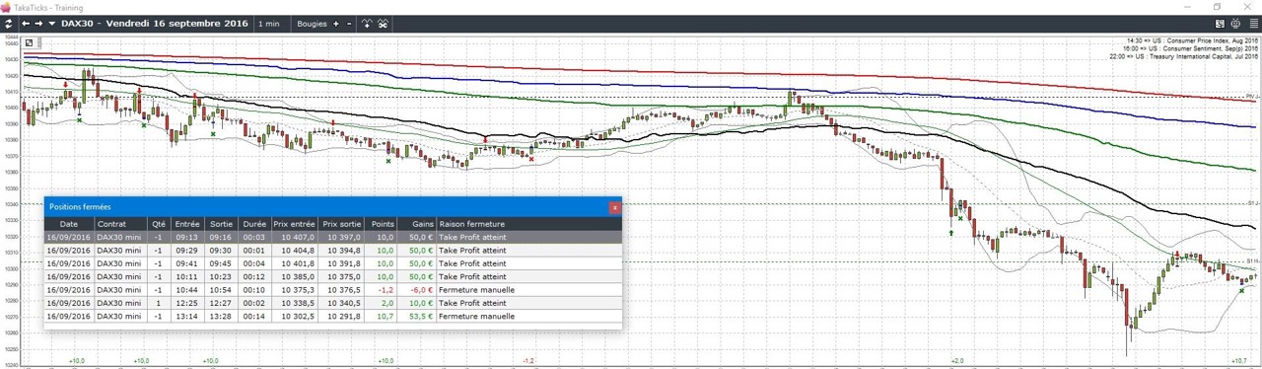Select the position row with entry 10:11
The image size is (1262, 369).
tap(333, 277)
